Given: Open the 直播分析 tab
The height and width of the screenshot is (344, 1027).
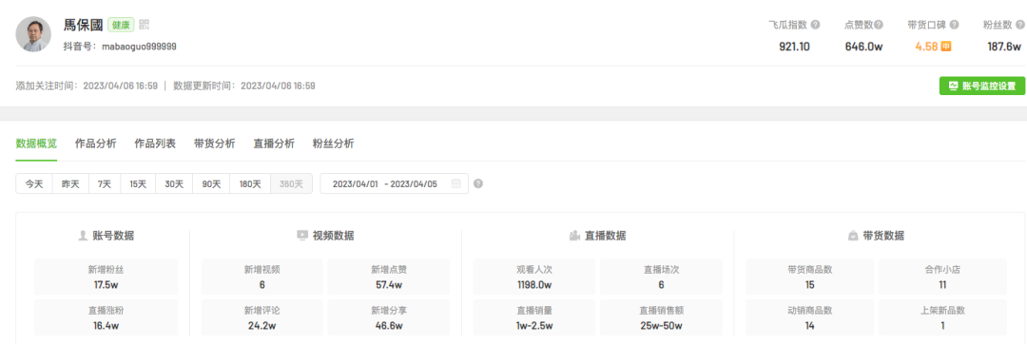Looking at the screenshot, I should coord(274,143).
